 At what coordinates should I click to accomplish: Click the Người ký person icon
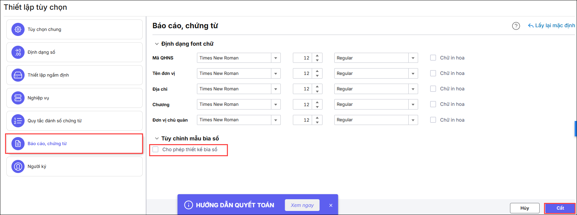[18, 167]
